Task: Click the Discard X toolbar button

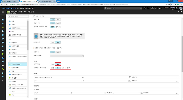Action: [42, 16]
